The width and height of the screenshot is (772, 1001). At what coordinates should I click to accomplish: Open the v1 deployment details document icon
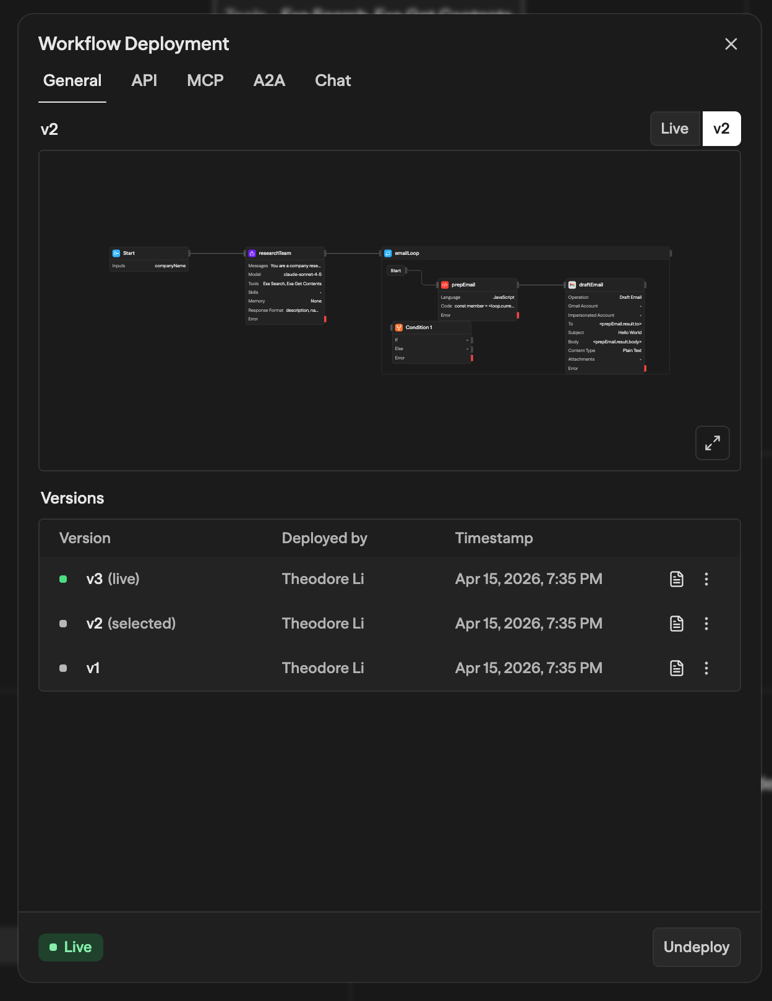677,668
